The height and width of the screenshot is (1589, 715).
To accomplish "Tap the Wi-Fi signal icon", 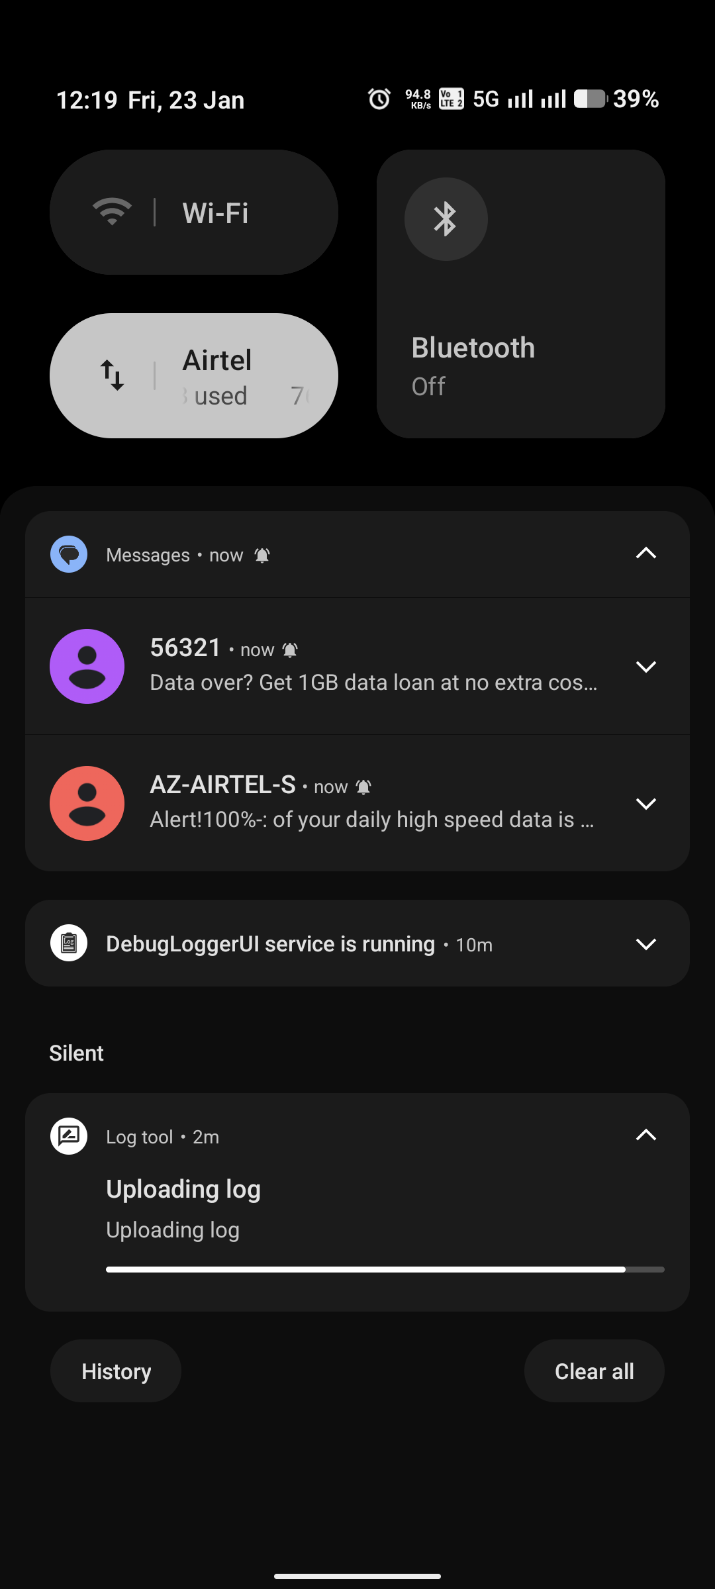I will (112, 213).
